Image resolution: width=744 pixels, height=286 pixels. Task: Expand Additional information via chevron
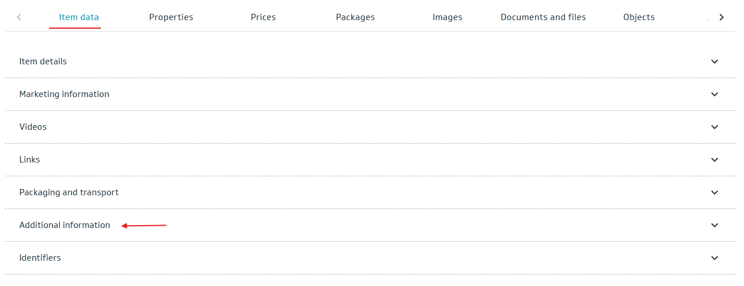[715, 225]
